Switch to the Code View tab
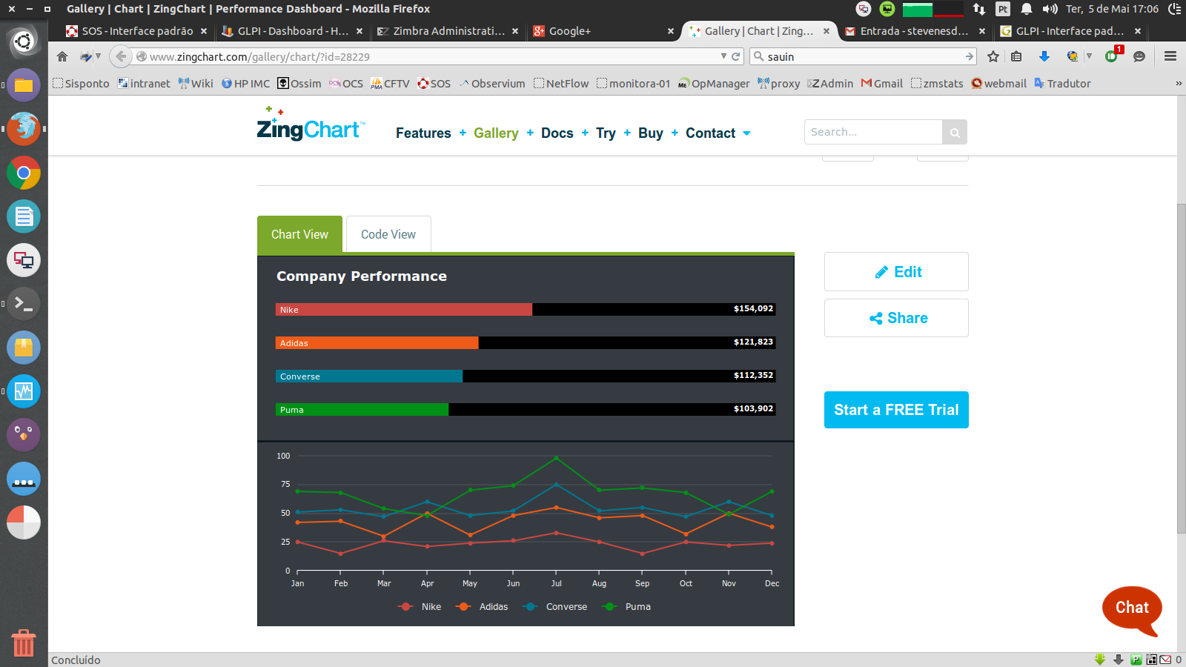This screenshot has height=667, width=1186. 388,234
